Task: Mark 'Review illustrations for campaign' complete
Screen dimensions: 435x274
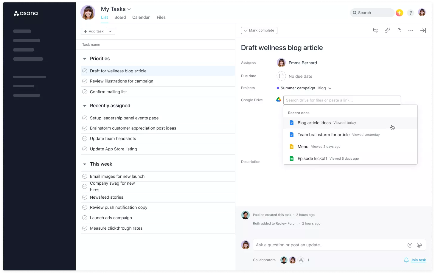Action: pyautogui.click(x=85, y=81)
